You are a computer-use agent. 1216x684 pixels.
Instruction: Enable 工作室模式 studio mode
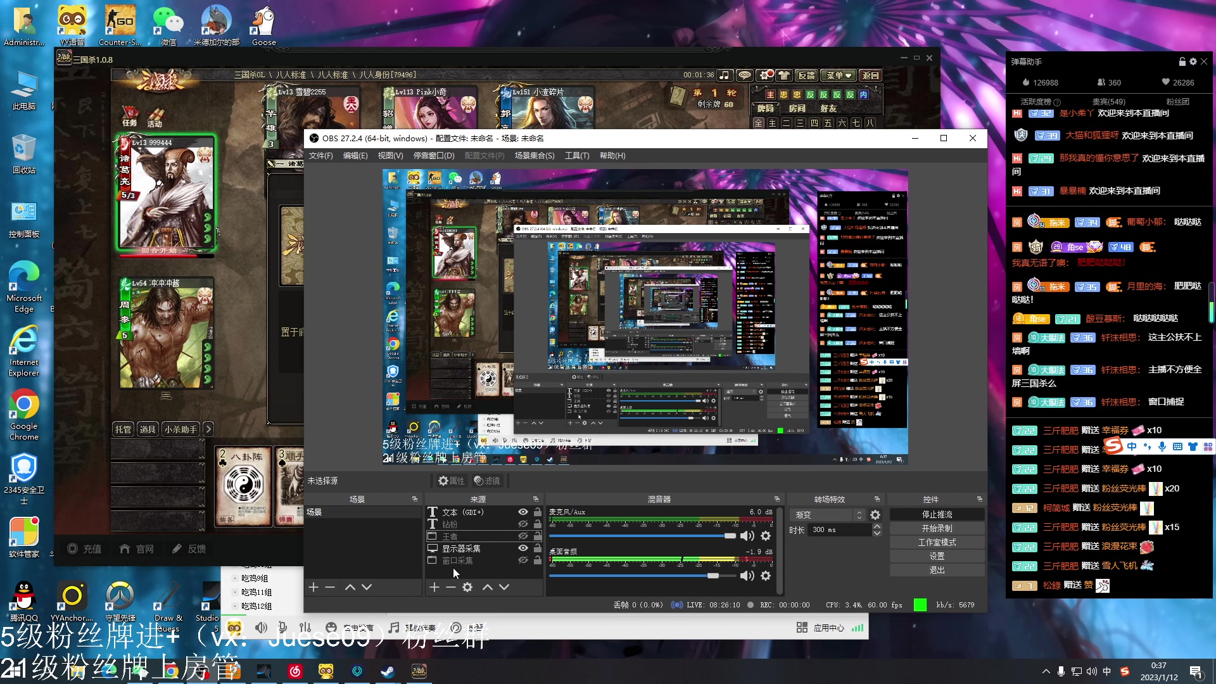(937, 542)
